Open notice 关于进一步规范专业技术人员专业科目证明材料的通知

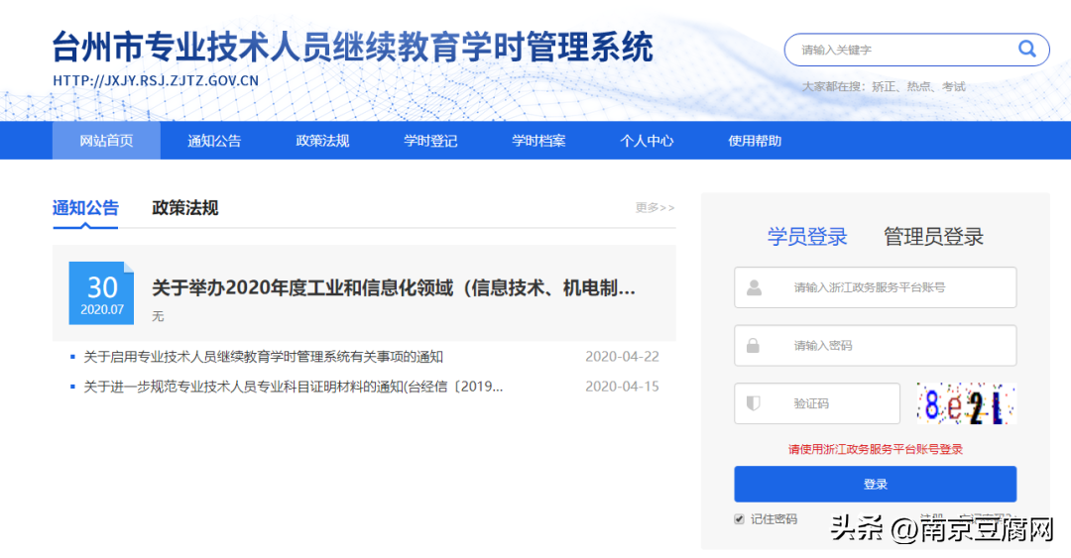point(293,387)
